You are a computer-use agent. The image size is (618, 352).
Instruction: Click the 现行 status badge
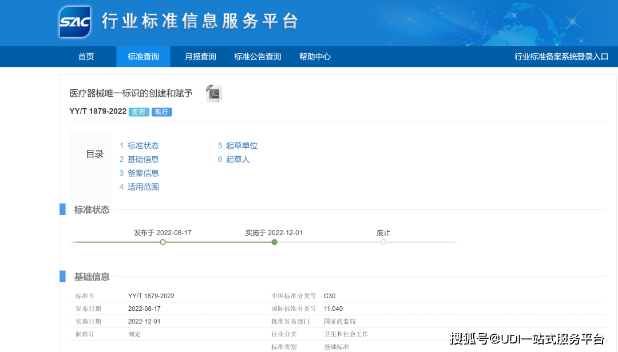[161, 112]
